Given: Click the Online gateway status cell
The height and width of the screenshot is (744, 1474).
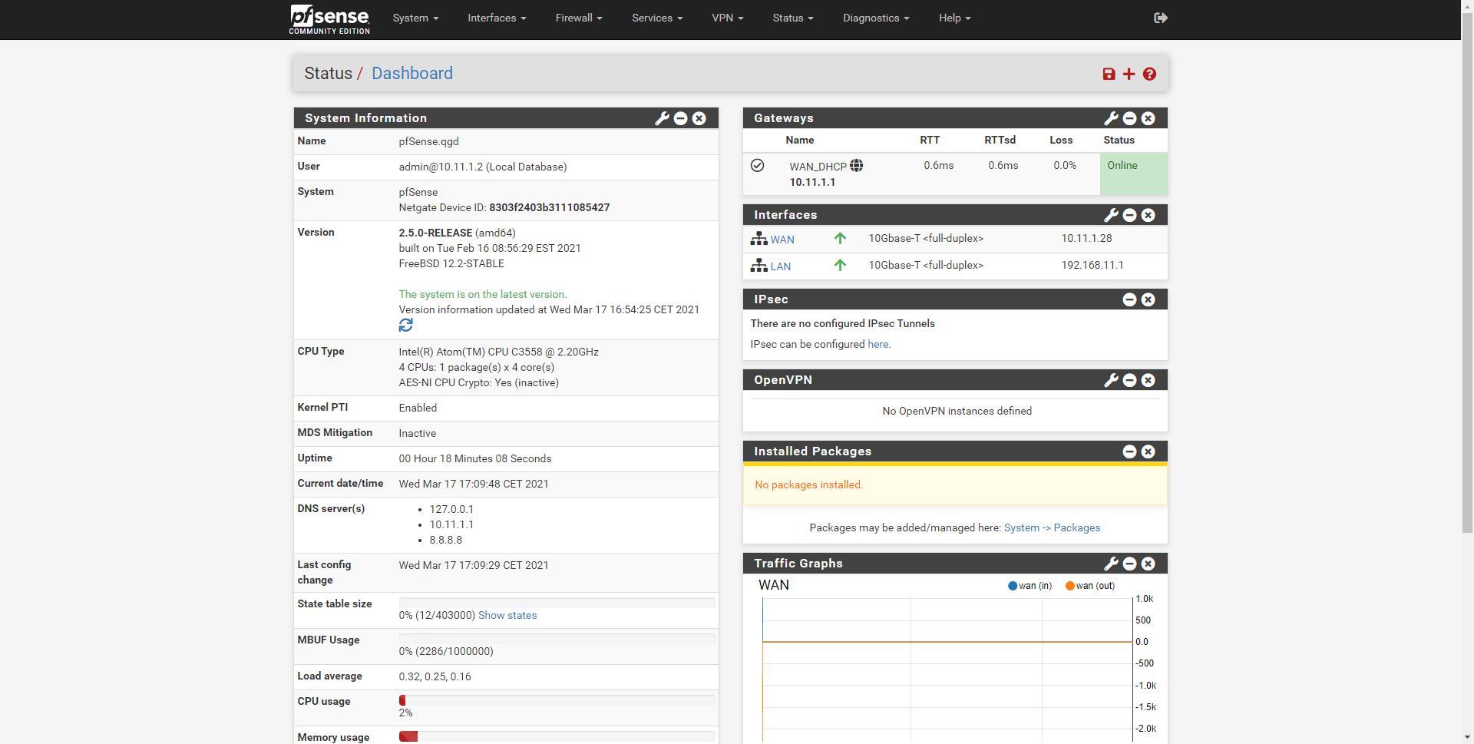Looking at the screenshot, I should click(x=1134, y=174).
